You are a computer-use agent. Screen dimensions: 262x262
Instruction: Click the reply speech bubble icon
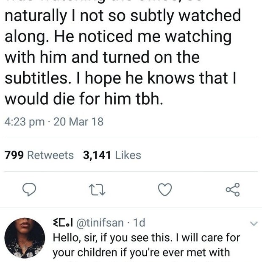tap(28, 190)
